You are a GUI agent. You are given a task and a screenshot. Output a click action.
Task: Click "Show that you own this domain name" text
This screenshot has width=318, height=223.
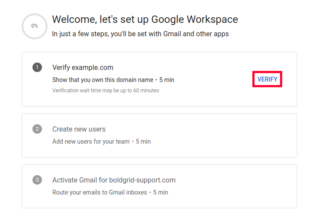[103, 80]
